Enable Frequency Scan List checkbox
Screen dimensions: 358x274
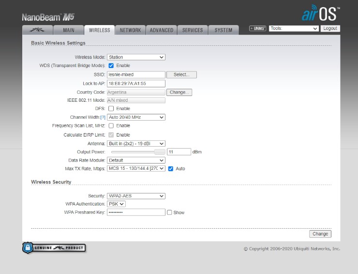tap(111, 125)
